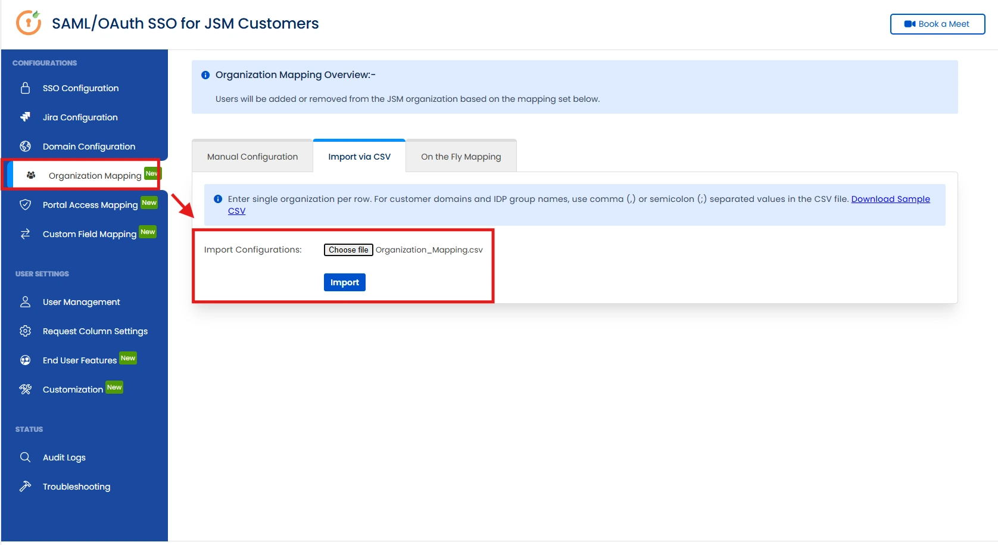This screenshot has width=998, height=545.
Task: Click the Troubleshooting hammer icon
Action: (x=25, y=487)
